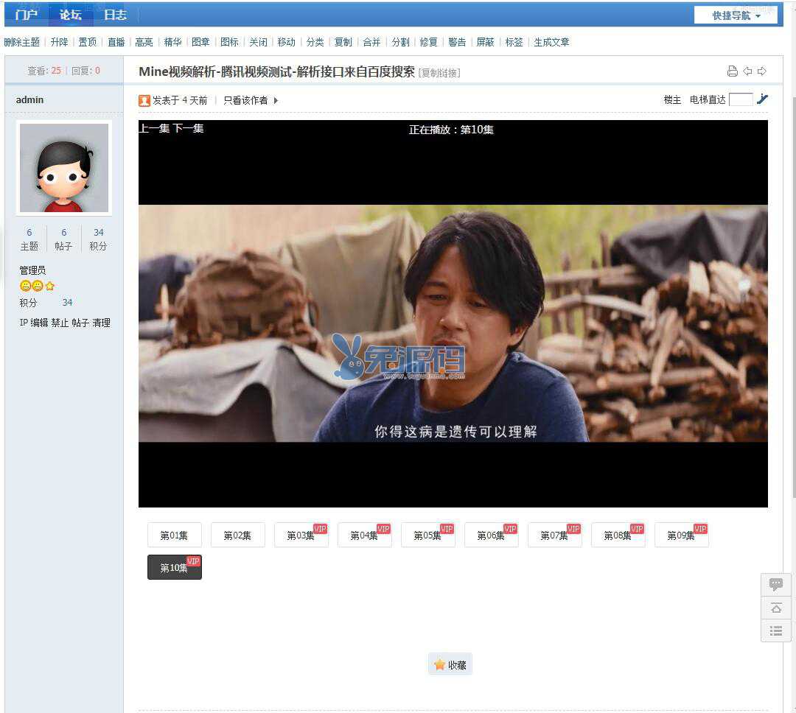Click IP link under admin profile
796x713 pixels.
24,323
